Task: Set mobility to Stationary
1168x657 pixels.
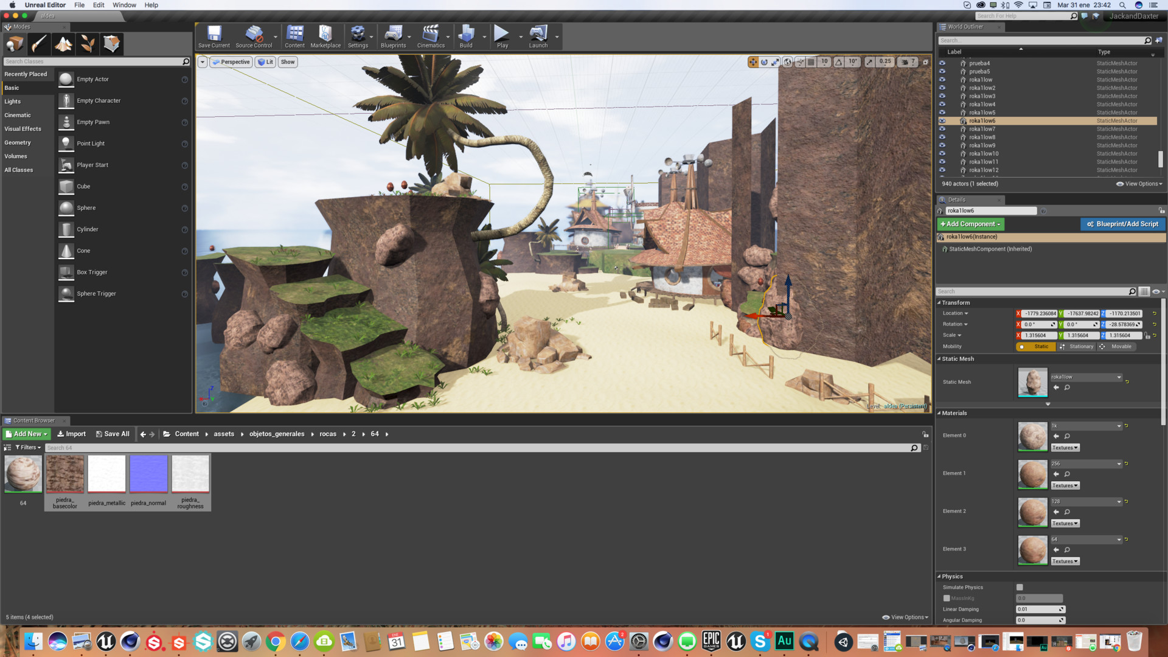Action: pyautogui.click(x=1077, y=347)
